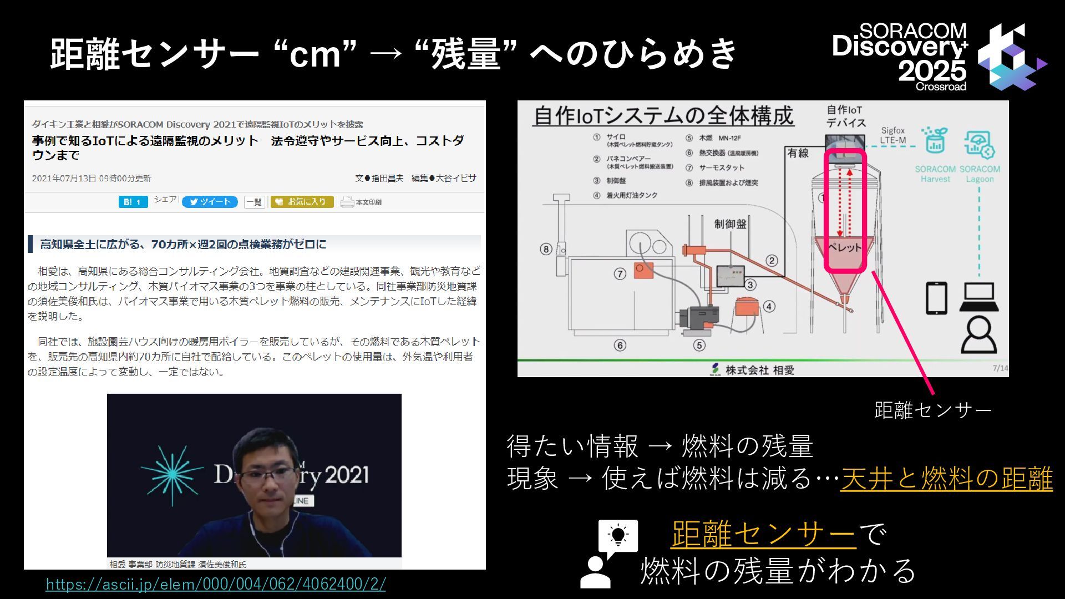Click the SORACOM Lagoon icon

point(979,144)
